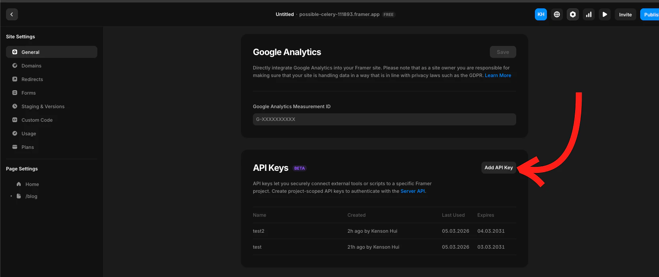
Task: Open the KH user avatar
Action: coord(541,14)
